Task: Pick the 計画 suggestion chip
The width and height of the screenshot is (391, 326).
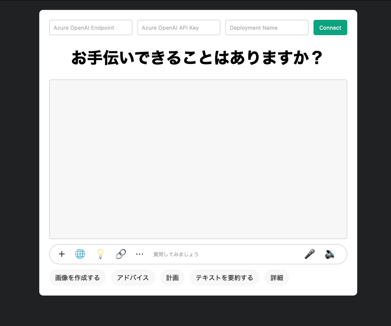Action: coord(172,278)
